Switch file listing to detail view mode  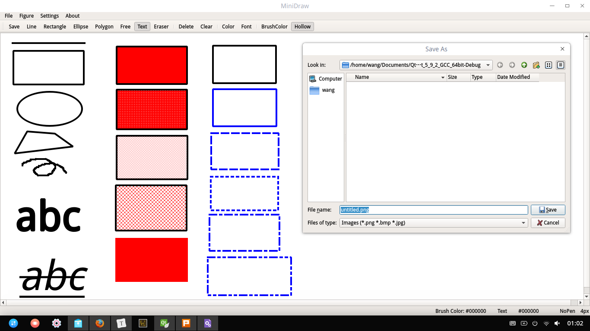(x=561, y=65)
